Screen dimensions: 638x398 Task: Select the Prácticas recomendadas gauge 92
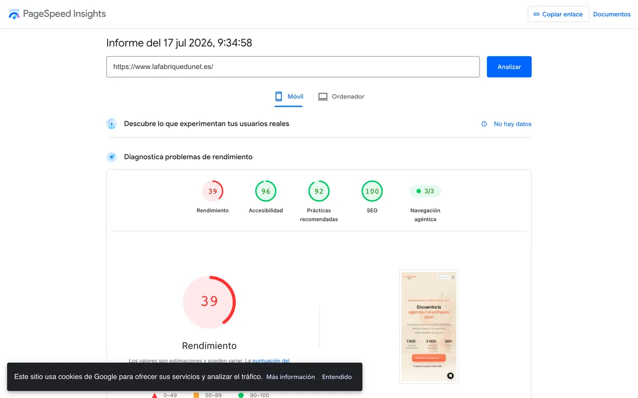pyautogui.click(x=319, y=191)
